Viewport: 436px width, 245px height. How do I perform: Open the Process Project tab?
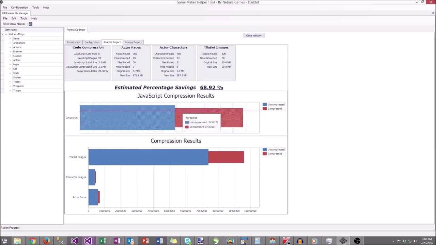[133, 42]
